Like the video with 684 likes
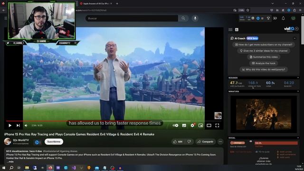 (x=178, y=142)
